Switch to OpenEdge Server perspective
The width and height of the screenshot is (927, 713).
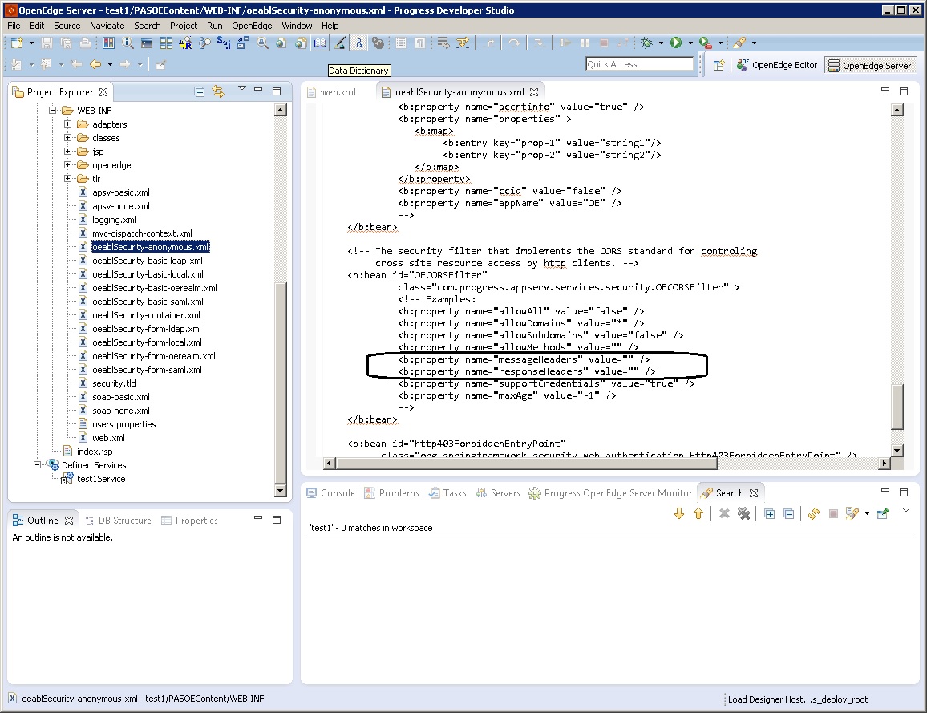tap(869, 65)
